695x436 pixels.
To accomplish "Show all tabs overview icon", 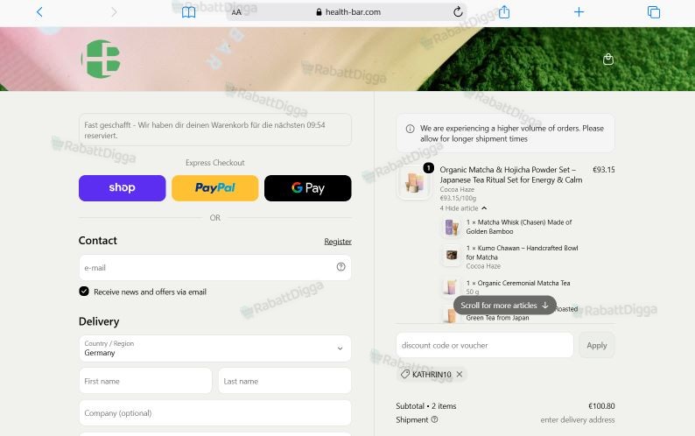I will [654, 12].
